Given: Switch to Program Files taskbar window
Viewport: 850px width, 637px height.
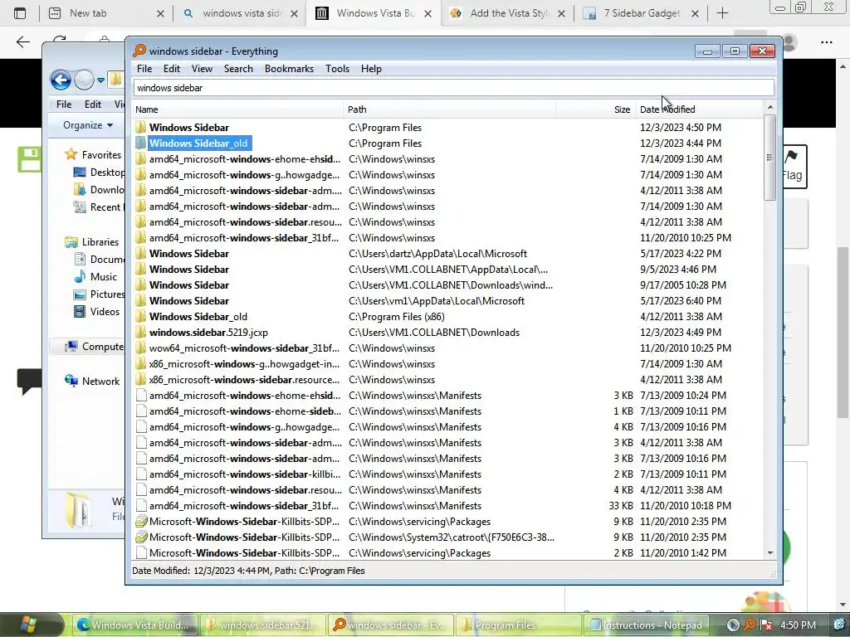Looking at the screenshot, I should point(518,625).
